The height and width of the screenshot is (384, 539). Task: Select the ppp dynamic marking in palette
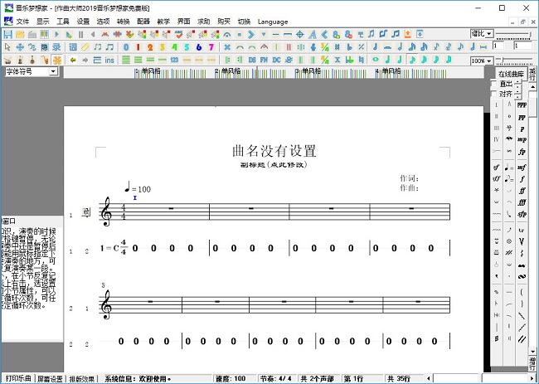(x=521, y=105)
